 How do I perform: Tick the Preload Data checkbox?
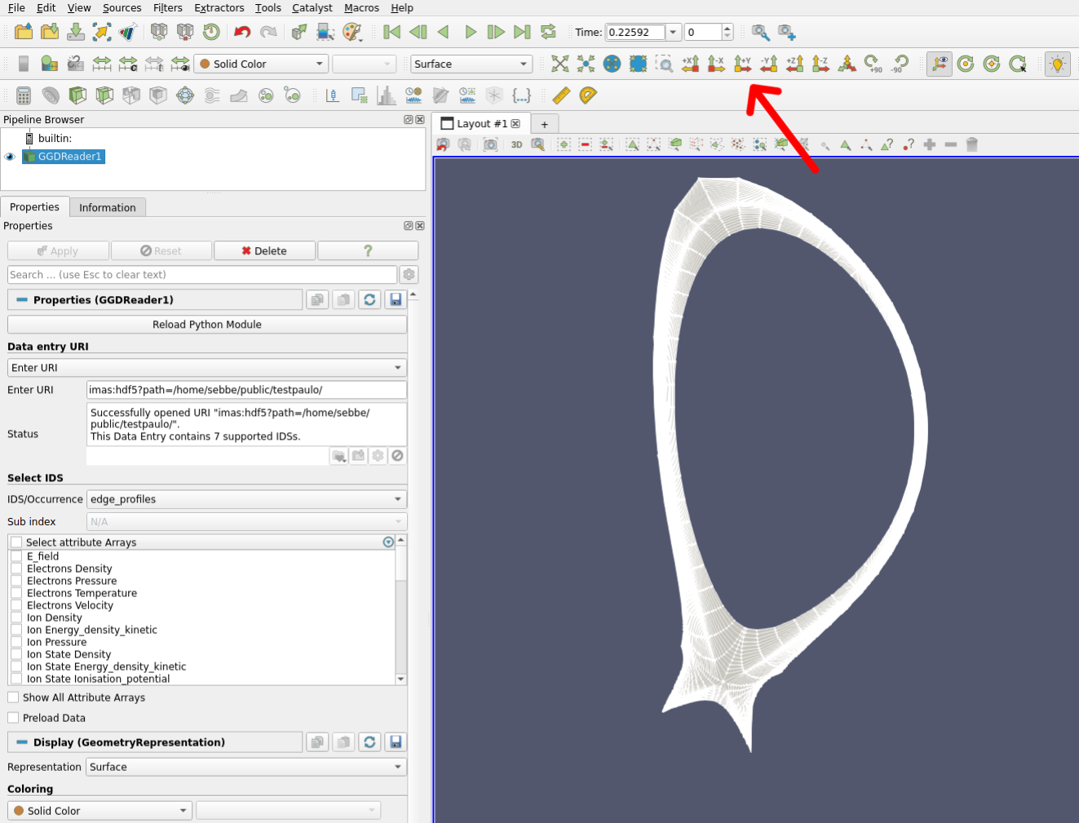[x=13, y=718]
